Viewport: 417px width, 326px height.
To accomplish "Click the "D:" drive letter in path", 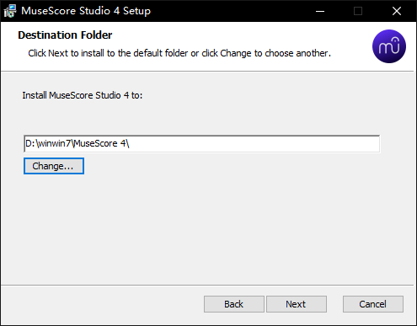I will pos(30,143).
